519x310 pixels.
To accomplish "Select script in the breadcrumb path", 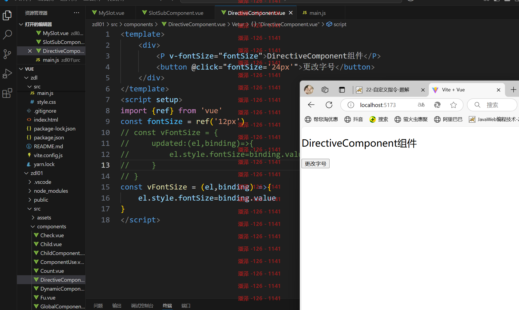I will (340, 24).
